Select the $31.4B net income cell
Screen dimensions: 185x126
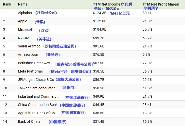pyautogui.click(x=99, y=121)
